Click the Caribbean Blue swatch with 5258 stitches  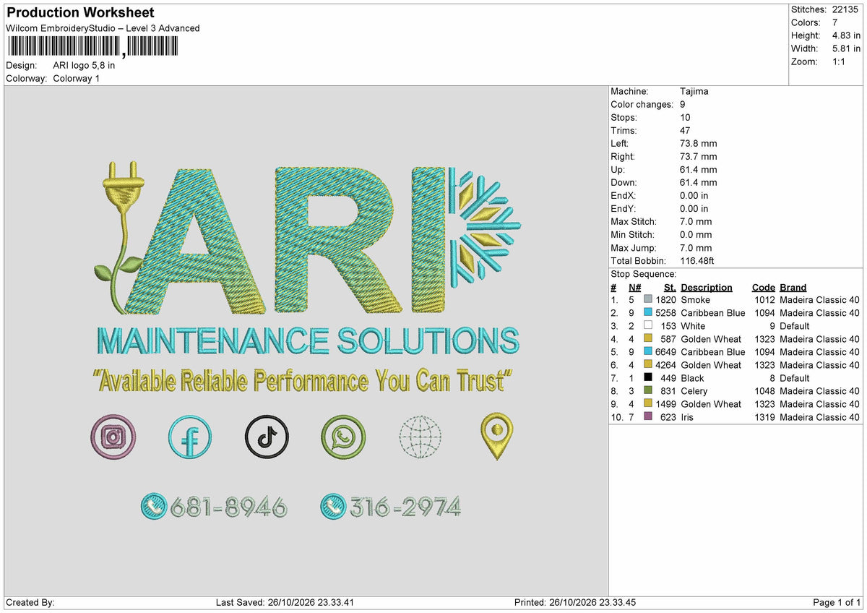[648, 313]
